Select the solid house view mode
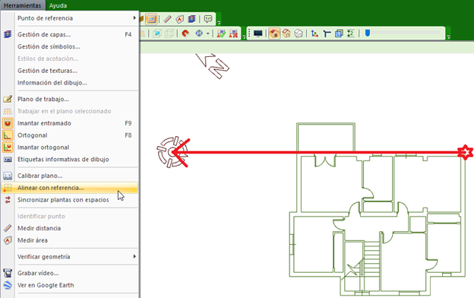Image resolution: width=474 pixels, height=298 pixels. click(x=274, y=33)
